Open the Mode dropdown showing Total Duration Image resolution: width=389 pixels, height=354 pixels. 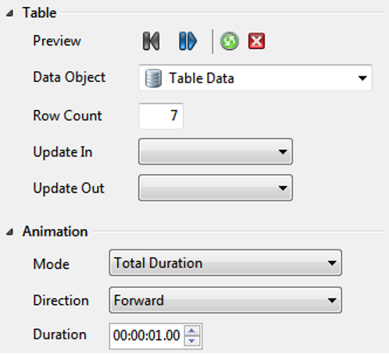coord(226,263)
